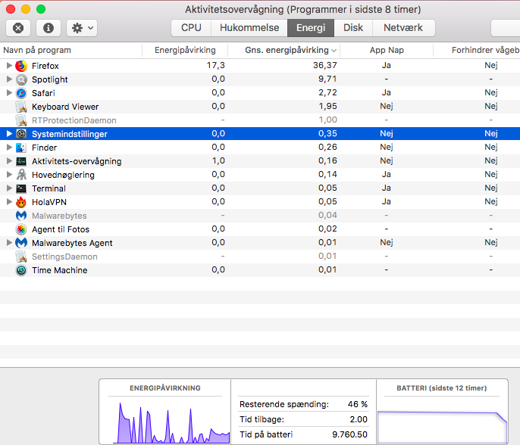Image resolution: width=520 pixels, height=445 pixels.
Task: Click Spotlight average energy value 9,71
Action: click(327, 79)
